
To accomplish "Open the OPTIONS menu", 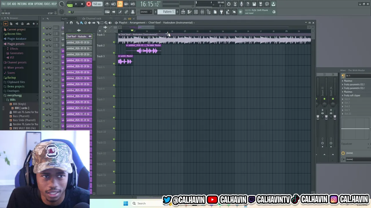I will 39,4.
